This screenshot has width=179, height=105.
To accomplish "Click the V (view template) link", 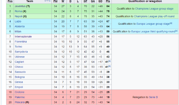I will click(x=45, y=1).
